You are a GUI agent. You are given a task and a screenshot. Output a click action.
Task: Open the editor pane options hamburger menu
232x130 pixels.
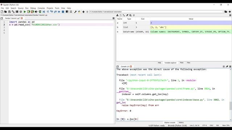(x=113, y=18)
